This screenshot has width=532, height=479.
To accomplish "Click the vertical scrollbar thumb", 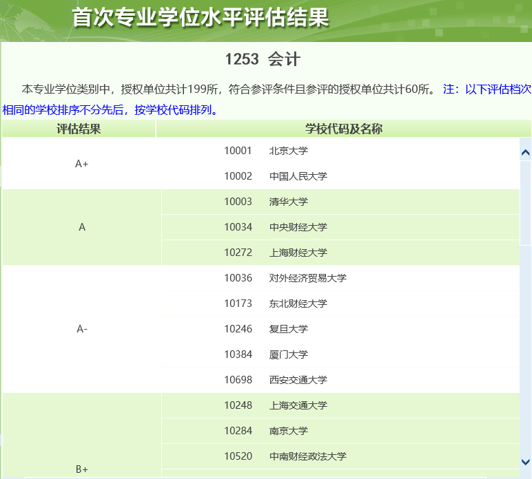I will click(x=525, y=203).
